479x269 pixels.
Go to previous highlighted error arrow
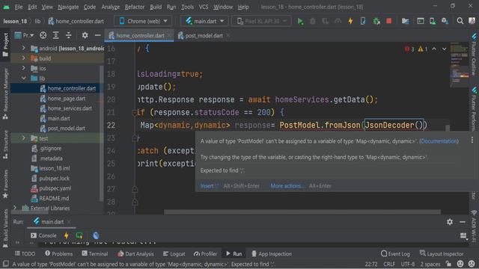[x=434, y=49]
